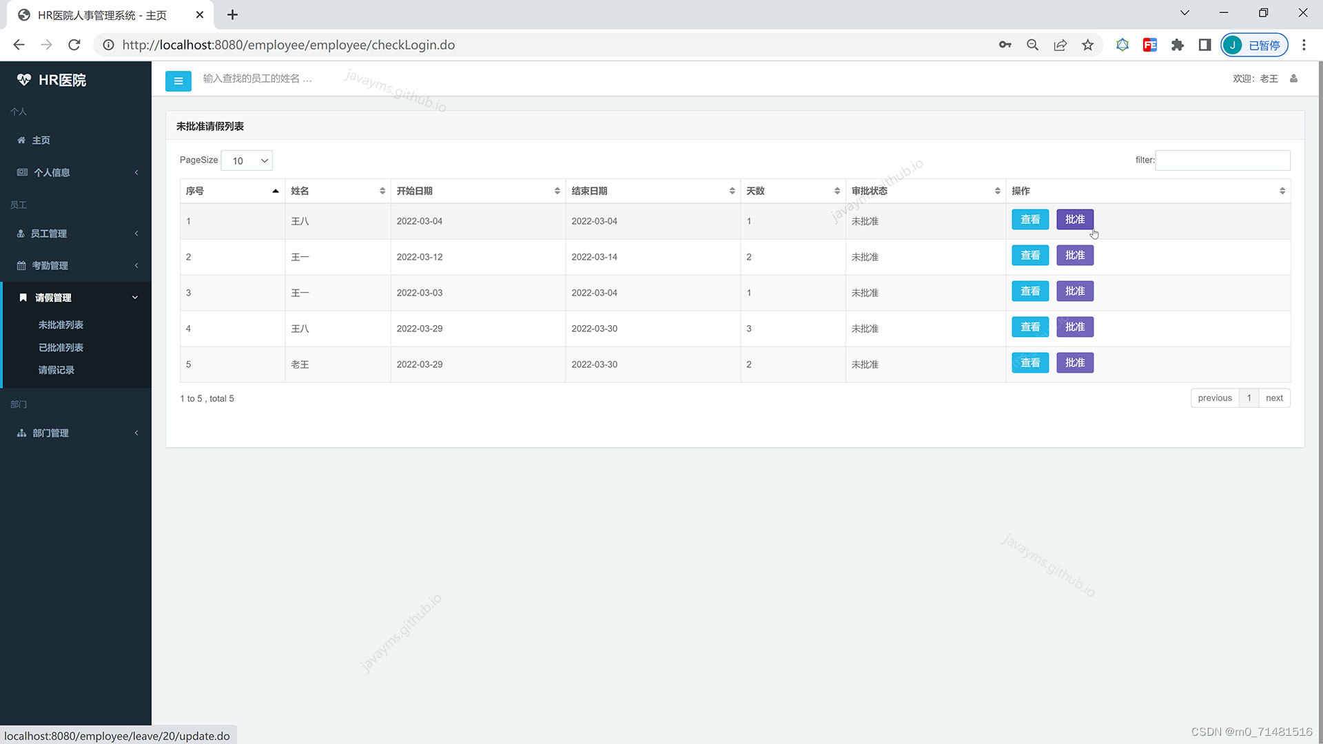Screen dimensions: 1323x744
Task: Open the PageSize dropdown
Action: (246, 161)
